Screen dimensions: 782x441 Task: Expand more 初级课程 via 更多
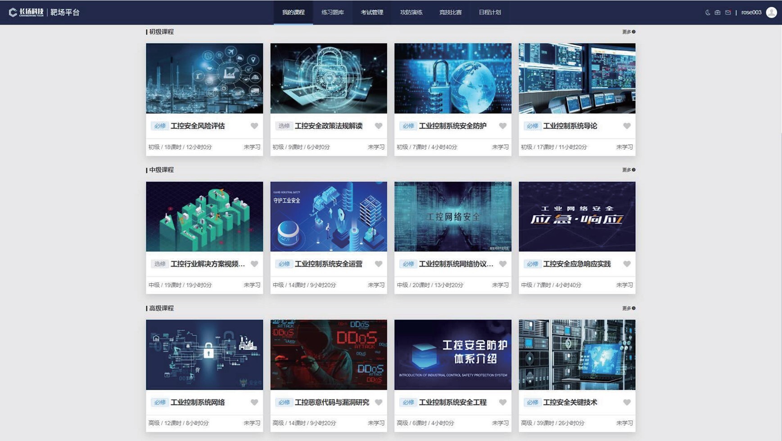coord(628,32)
